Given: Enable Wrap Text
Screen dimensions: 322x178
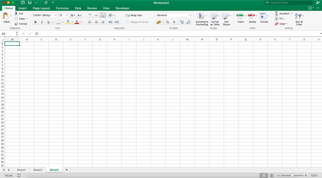Looking at the screenshot, I should pos(134,15).
